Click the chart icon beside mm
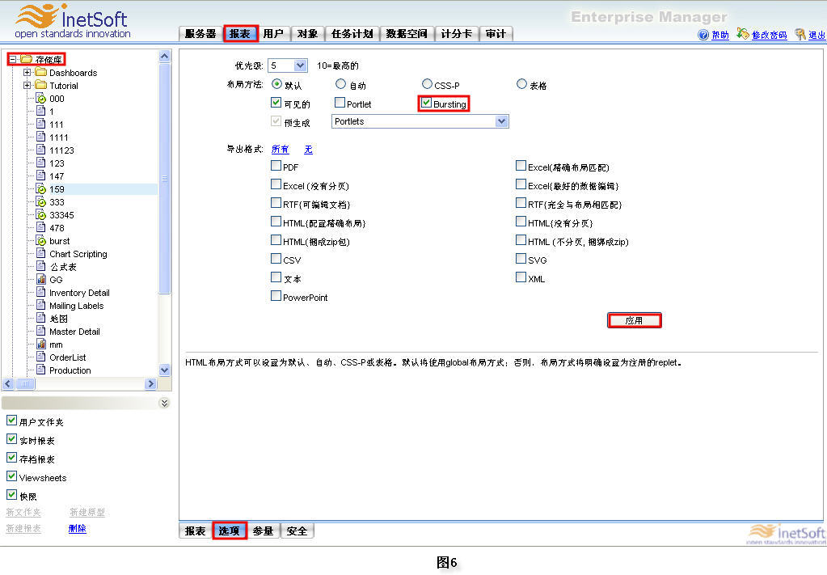 click(x=40, y=345)
